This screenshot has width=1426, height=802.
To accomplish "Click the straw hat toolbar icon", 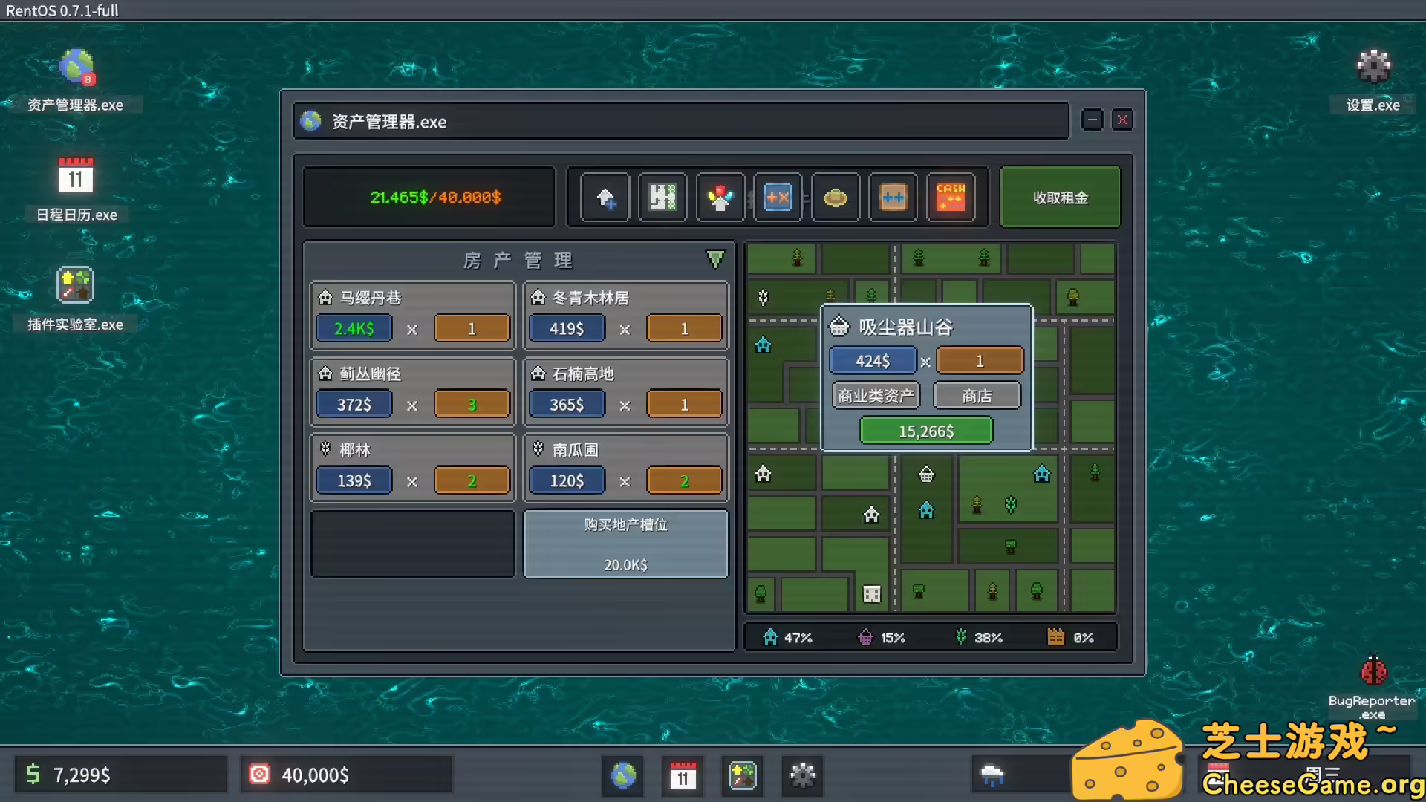I will coord(835,197).
